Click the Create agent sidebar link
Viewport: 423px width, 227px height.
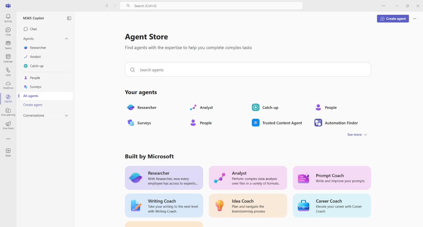tap(33, 105)
